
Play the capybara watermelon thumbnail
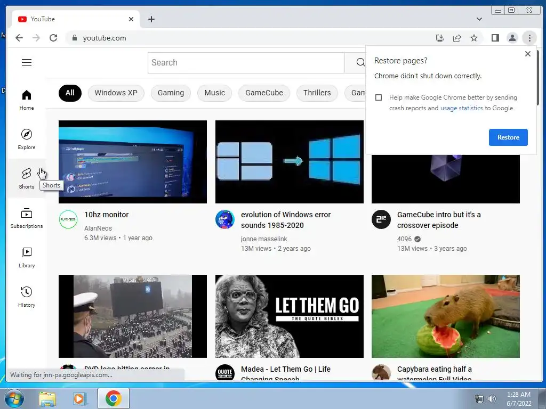[x=446, y=316]
